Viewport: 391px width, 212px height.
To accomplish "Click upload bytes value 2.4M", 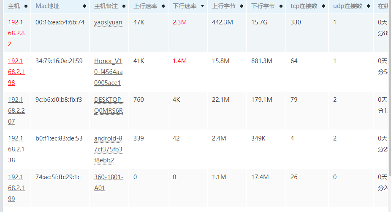I will (219, 138).
